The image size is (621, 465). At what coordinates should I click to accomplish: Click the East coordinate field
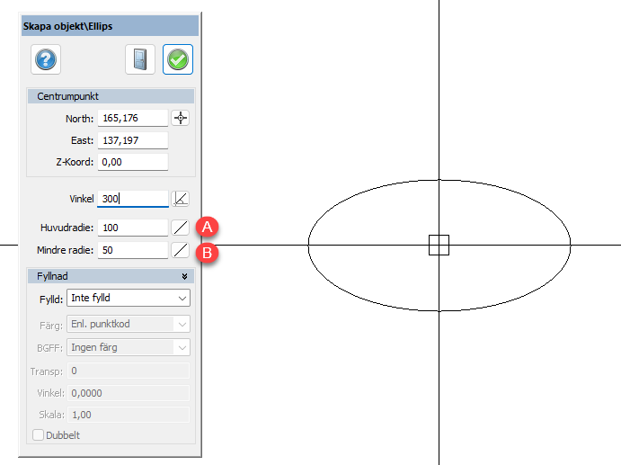(x=133, y=140)
